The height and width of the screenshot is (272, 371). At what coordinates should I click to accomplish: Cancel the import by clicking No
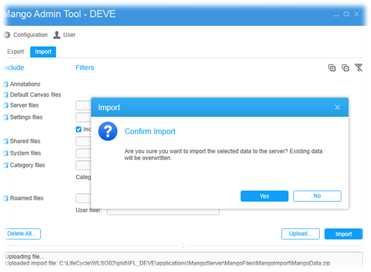317,196
